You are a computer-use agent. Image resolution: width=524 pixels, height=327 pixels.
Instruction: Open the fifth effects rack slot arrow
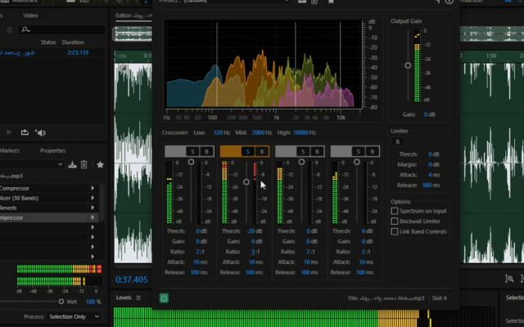pos(93,227)
